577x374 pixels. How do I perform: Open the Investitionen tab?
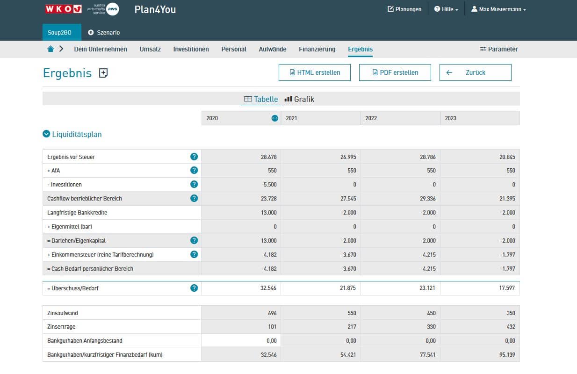[191, 49]
